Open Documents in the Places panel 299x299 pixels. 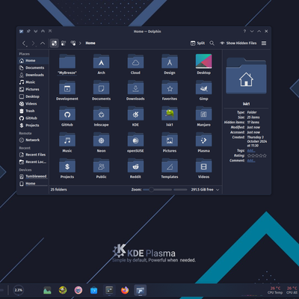33,68
